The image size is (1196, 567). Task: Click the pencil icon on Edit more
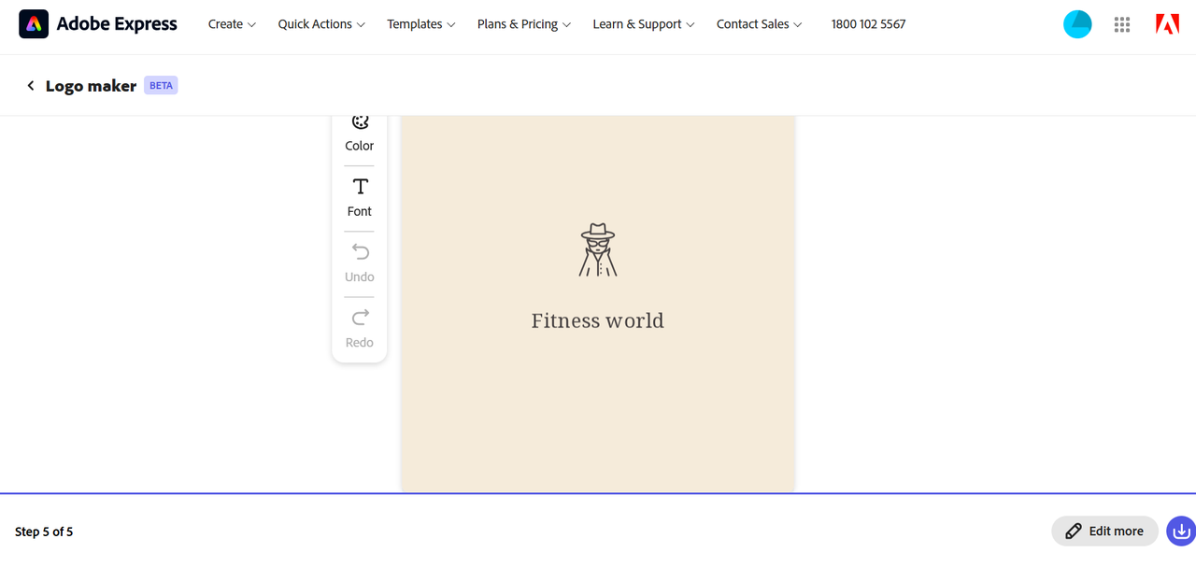tap(1074, 531)
